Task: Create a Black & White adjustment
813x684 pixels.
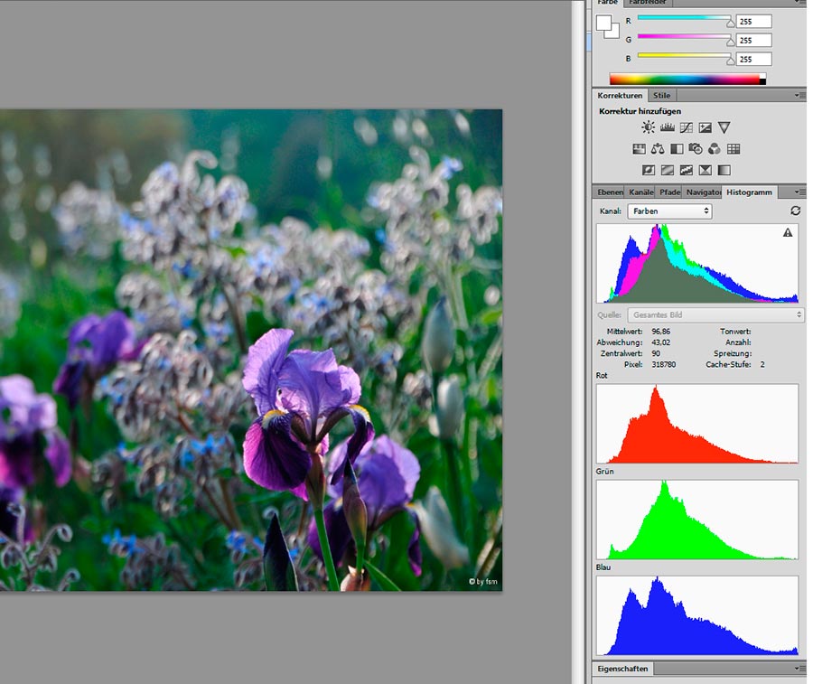Action: click(677, 149)
